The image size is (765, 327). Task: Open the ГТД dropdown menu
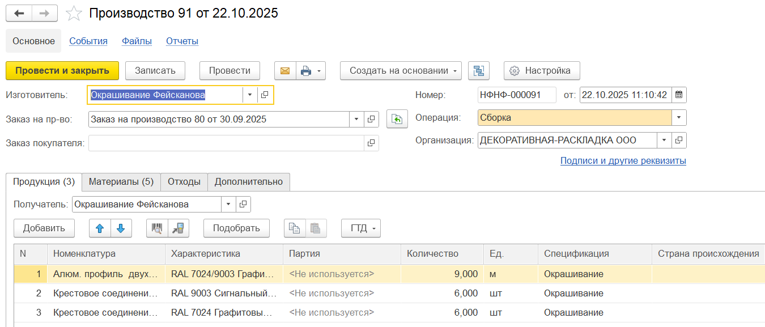pyautogui.click(x=361, y=228)
